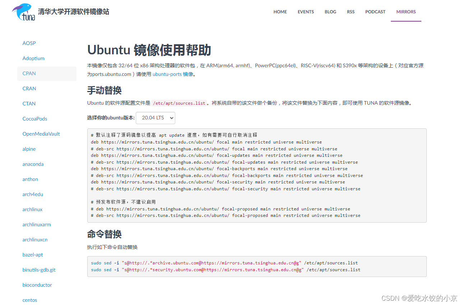The image size is (463, 305).
Task: Click the Ubuntu 镜像使用帮助 heading
Action: tap(149, 50)
